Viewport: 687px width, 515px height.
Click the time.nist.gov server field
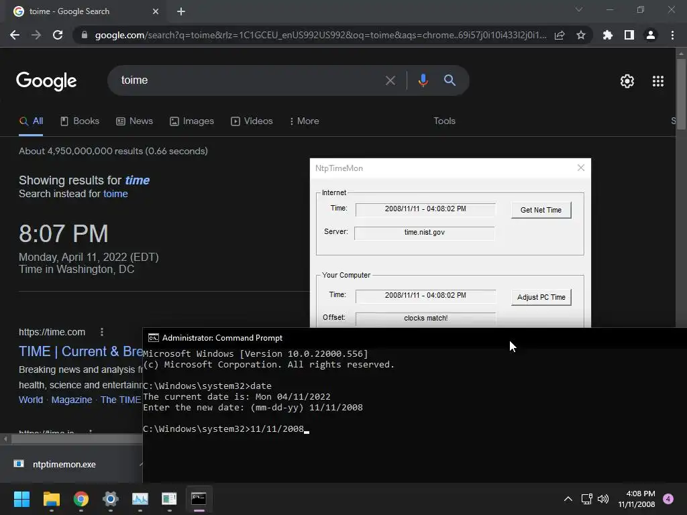(425, 233)
